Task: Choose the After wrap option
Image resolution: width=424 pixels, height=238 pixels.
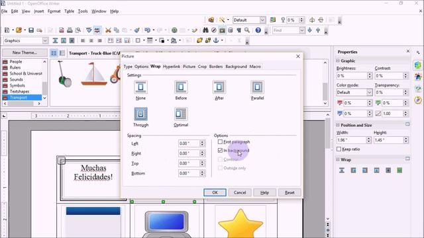Action: tap(219, 87)
